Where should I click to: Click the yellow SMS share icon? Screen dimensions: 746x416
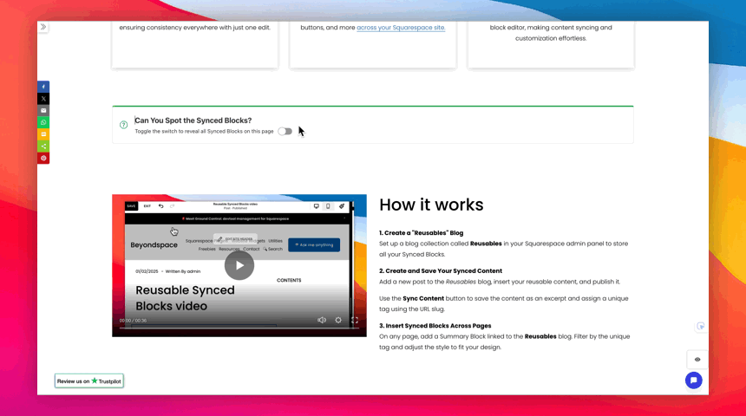click(43, 134)
